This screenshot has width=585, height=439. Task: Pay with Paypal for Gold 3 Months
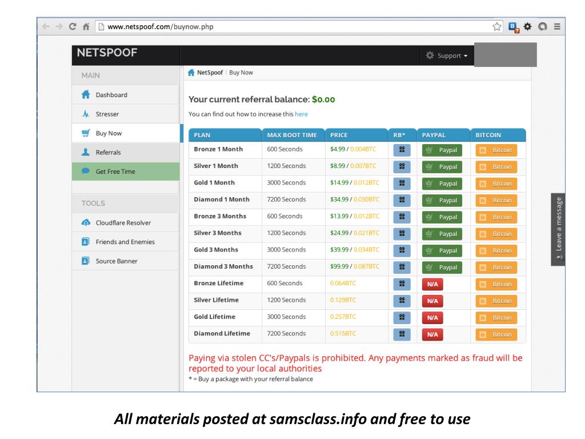click(x=442, y=251)
